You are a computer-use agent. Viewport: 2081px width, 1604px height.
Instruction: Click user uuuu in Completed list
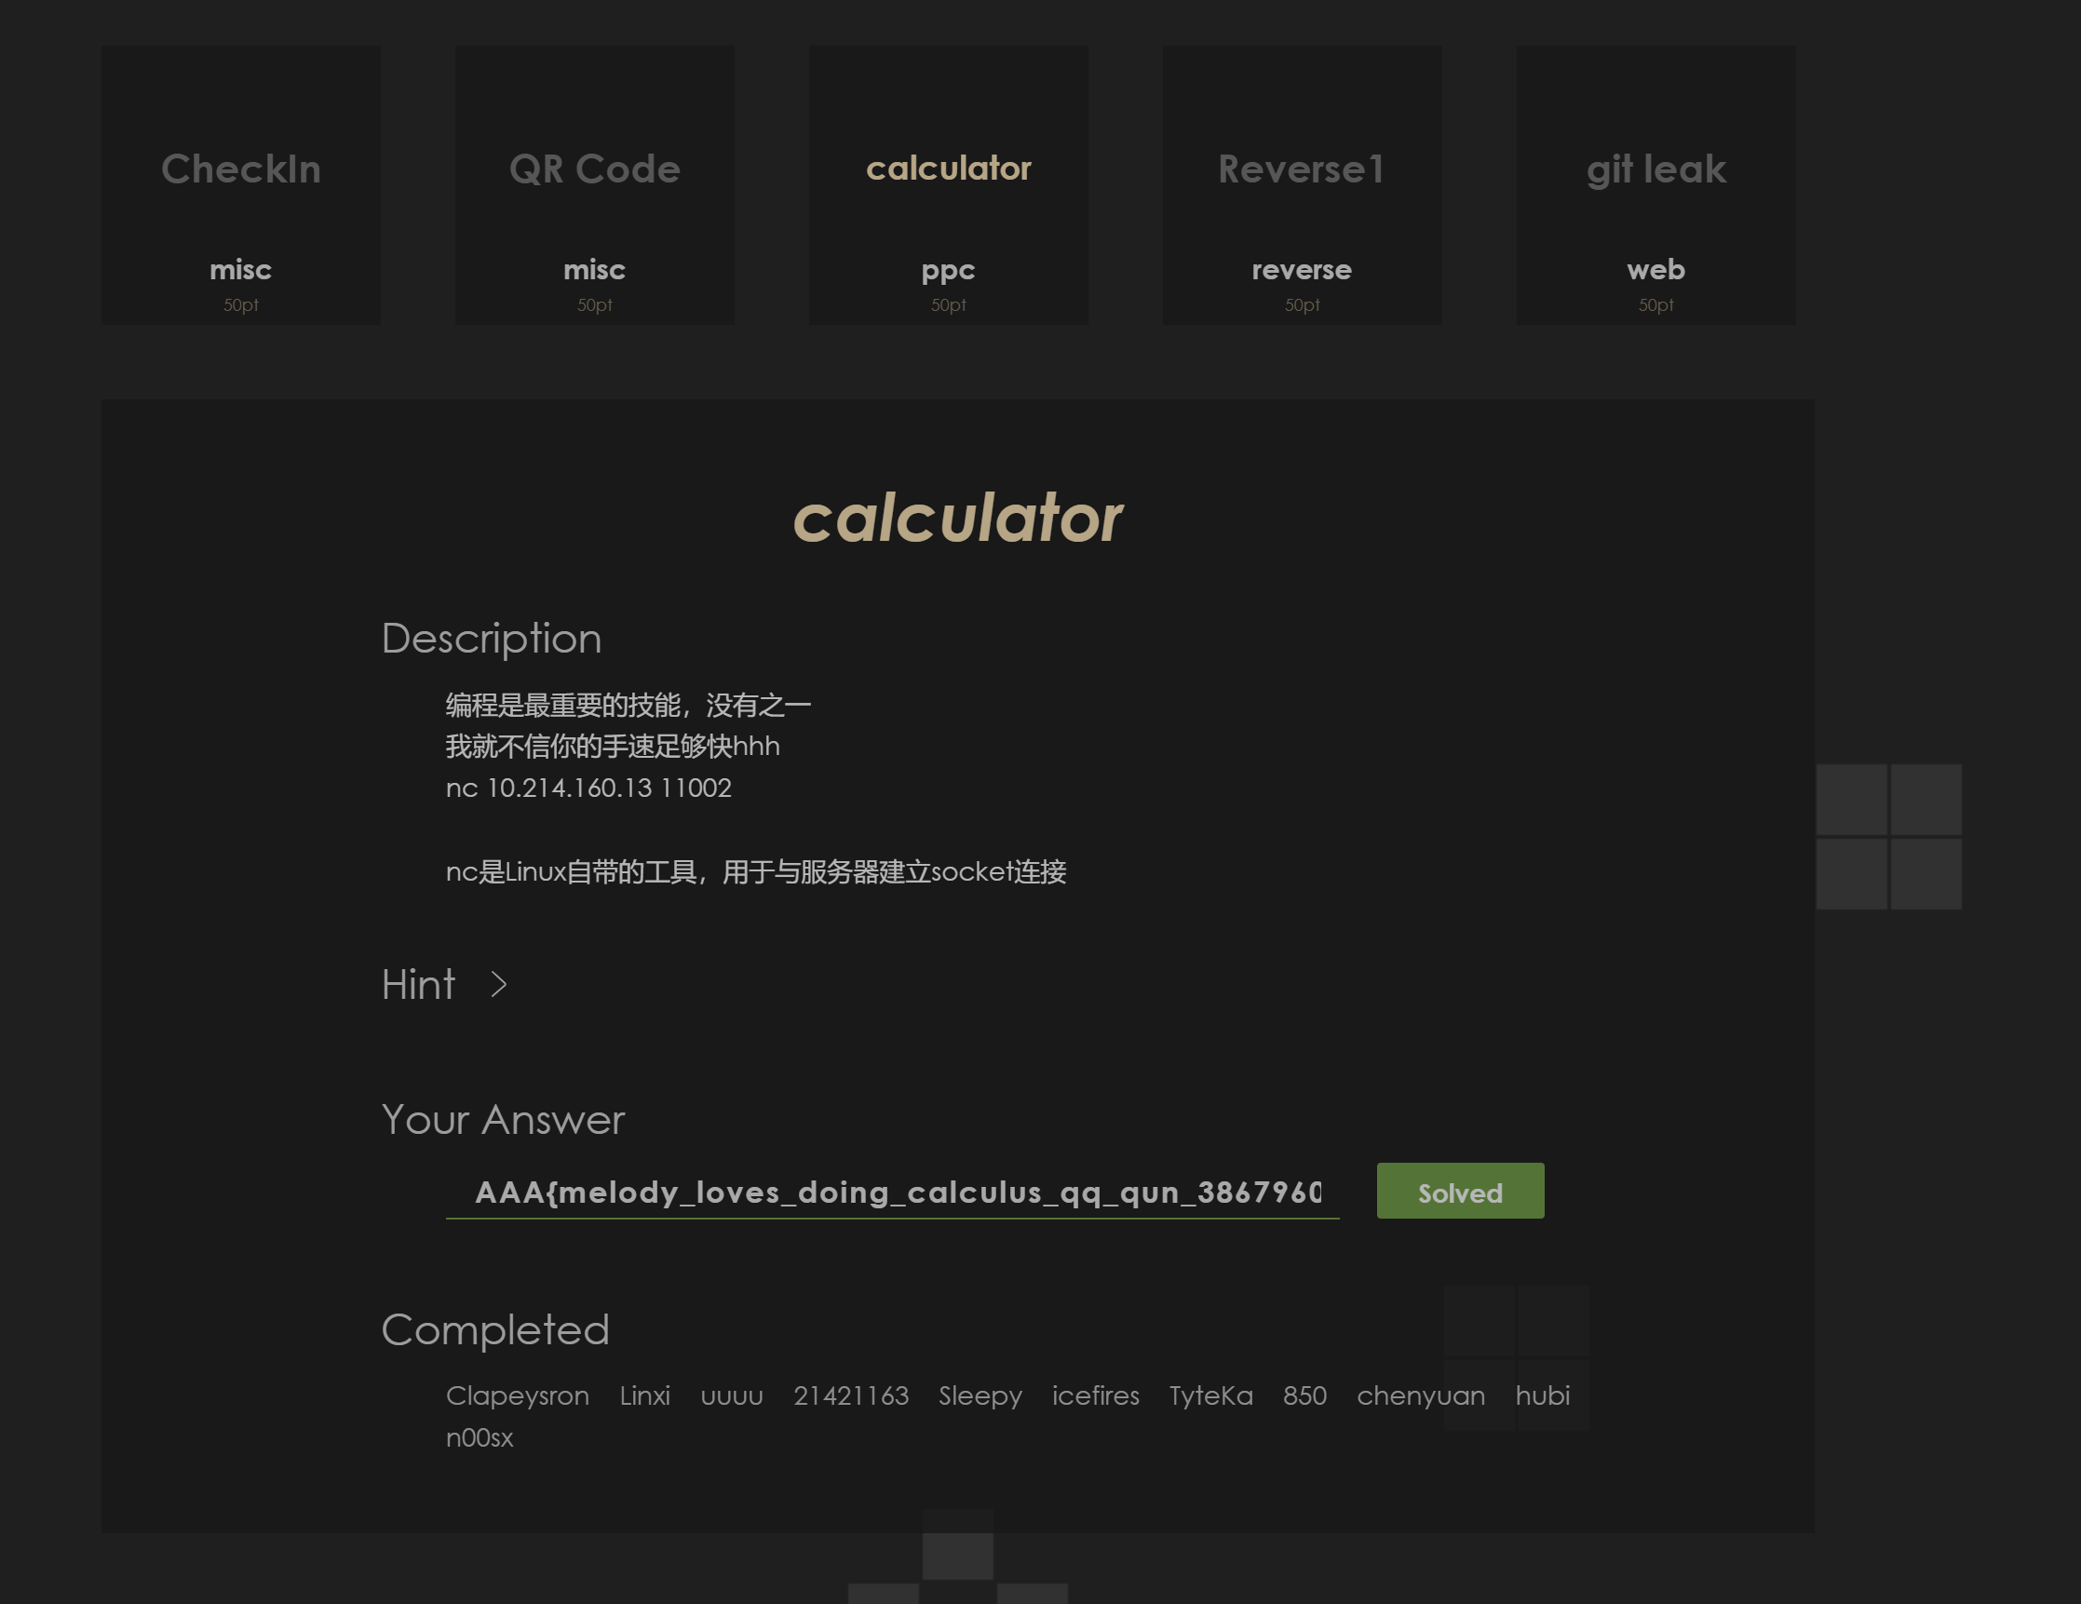pyautogui.click(x=732, y=1396)
